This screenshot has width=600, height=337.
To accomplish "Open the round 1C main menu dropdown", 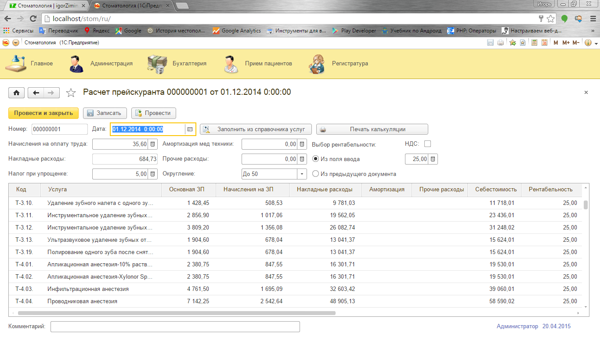I will coord(16,43).
